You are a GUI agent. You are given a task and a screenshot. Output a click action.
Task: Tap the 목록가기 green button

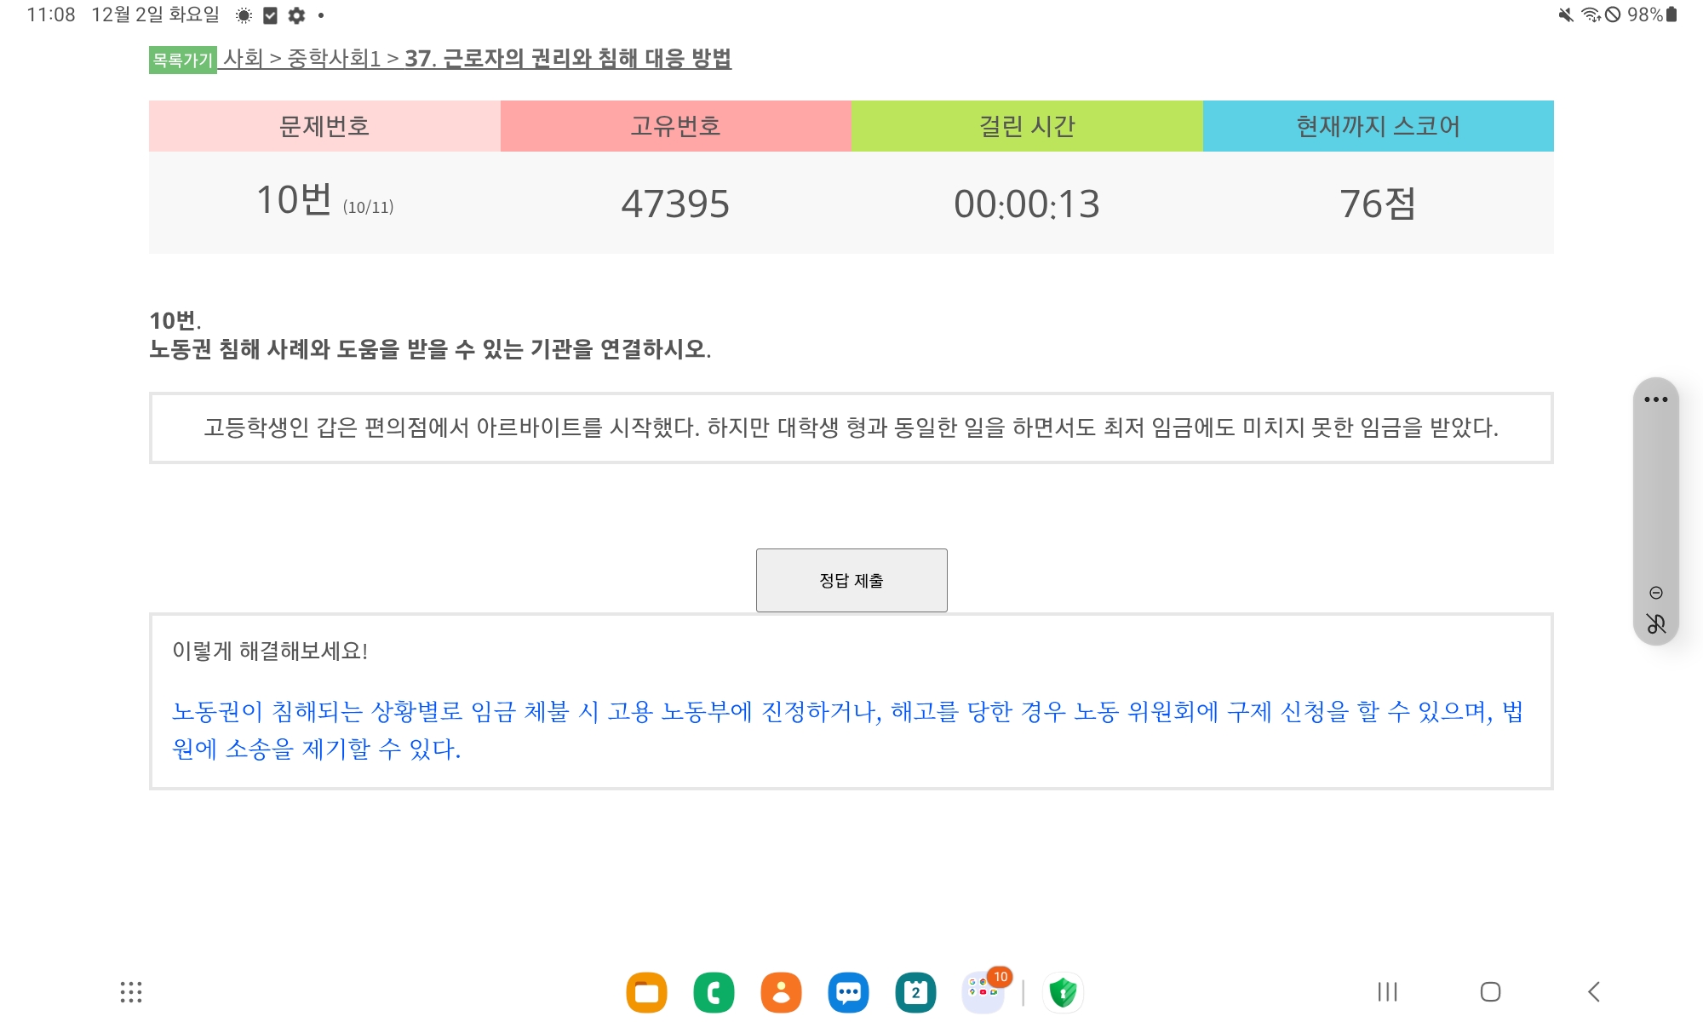pos(182,60)
